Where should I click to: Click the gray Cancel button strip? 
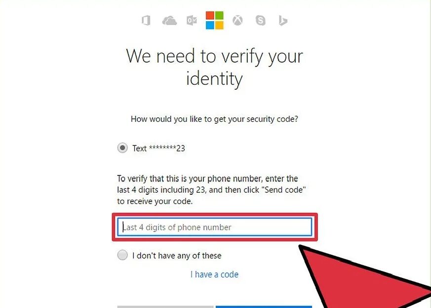pyautogui.click(x=165, y=307)
